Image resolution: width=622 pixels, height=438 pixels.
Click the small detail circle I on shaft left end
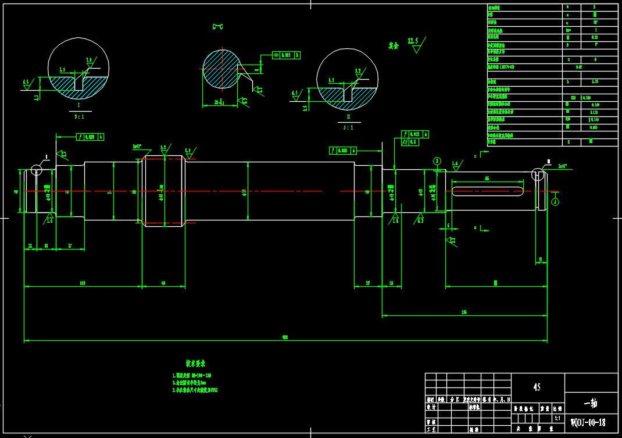[37, 169]
